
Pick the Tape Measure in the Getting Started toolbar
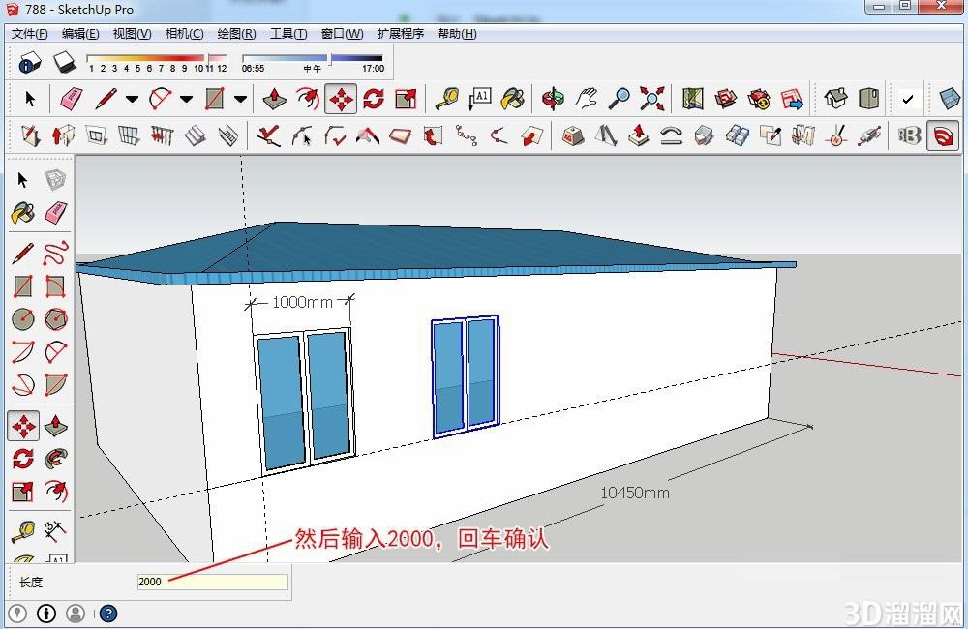[x=447, y=99]
